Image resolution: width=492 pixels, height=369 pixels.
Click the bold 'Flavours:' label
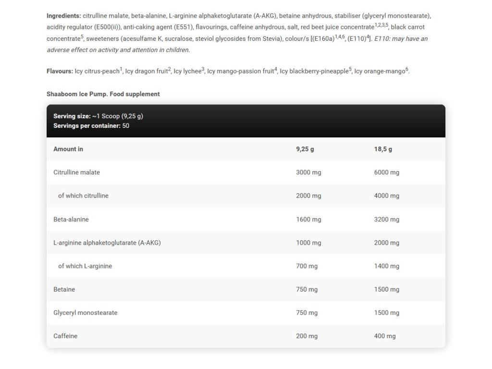click(x=60, y=71)
